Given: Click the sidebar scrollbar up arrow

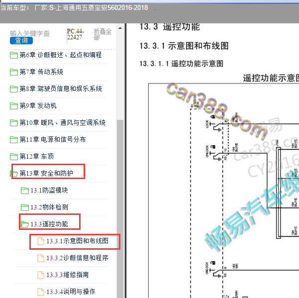Looking at the screenshot, I should tap(120, 28).
